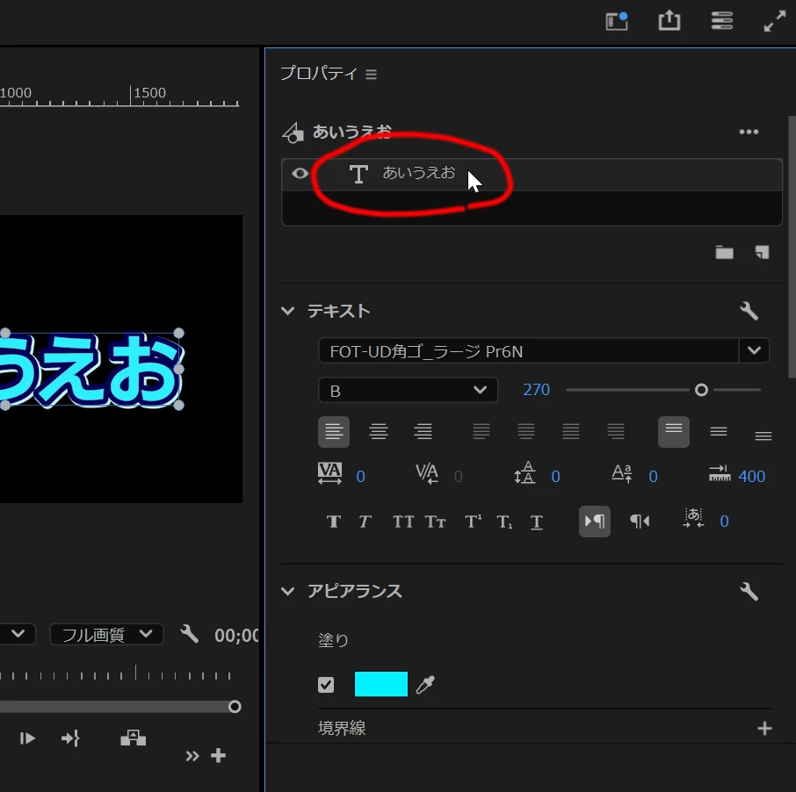Click the tsume あ spacing icon

[x=693, y=519]
